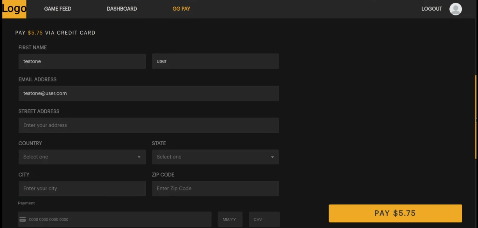Click the Logout link

pyautogui.click(x=431, y=9)
